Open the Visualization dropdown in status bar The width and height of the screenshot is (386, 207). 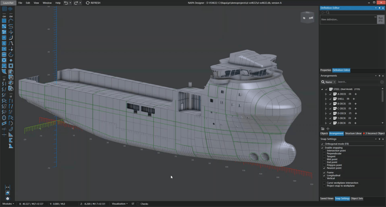[120, 204]
